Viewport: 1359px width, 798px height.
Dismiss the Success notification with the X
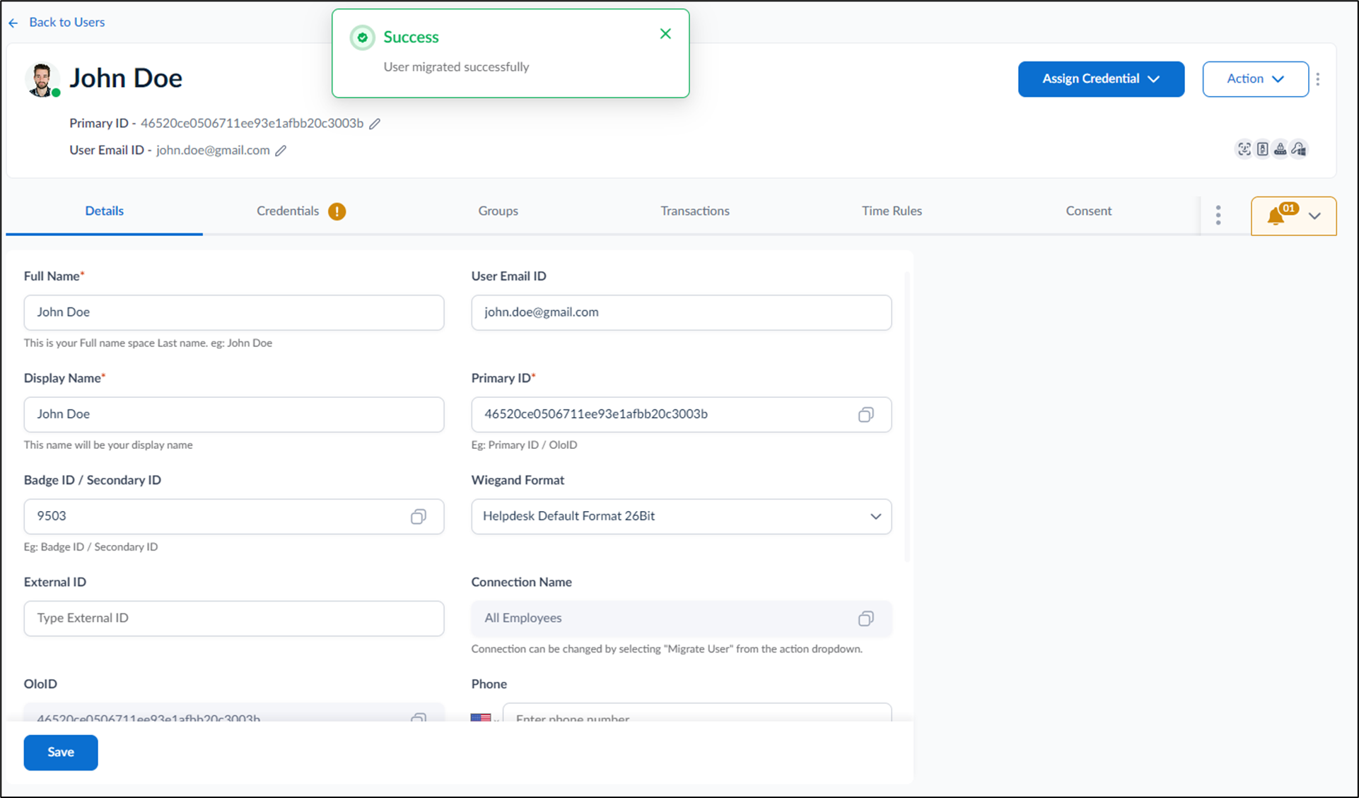(665, 34)
